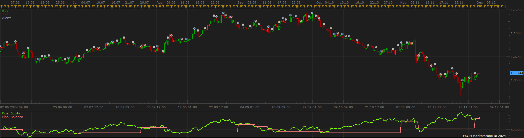Click the 13.11 17:00 bottom axis label

(x=437, y=107)
